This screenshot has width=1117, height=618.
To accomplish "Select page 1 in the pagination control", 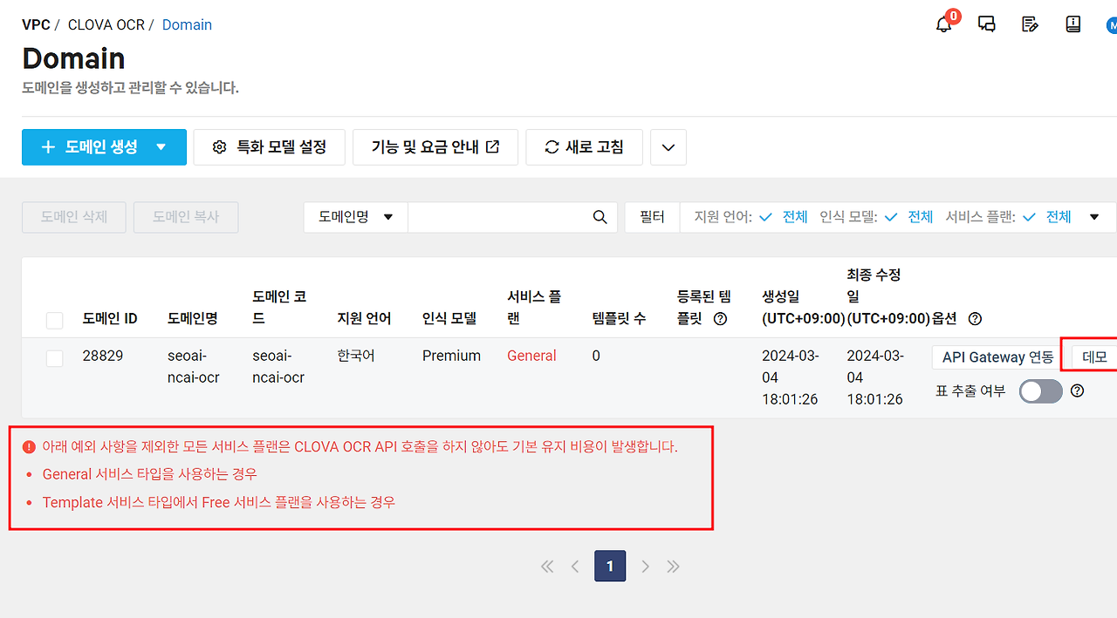I will (x=610, y=566).
